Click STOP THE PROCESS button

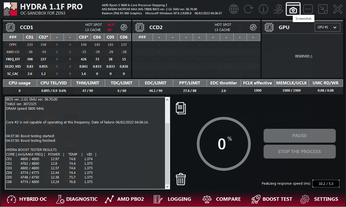point(300,151)
